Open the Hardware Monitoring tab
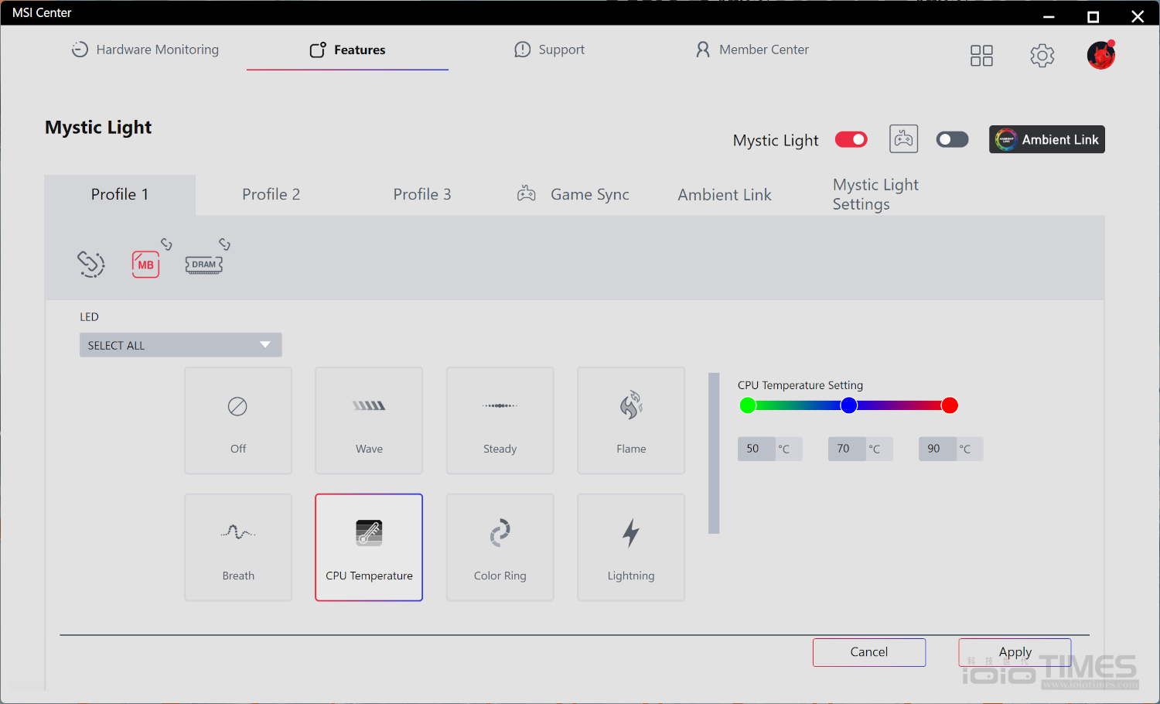The height and width of the screenshot is (704, 1160). pos(145,50)
